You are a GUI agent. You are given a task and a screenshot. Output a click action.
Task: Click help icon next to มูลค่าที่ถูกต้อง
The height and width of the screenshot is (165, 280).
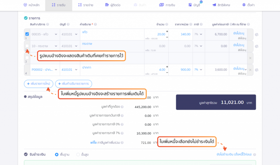coord(122,107)
